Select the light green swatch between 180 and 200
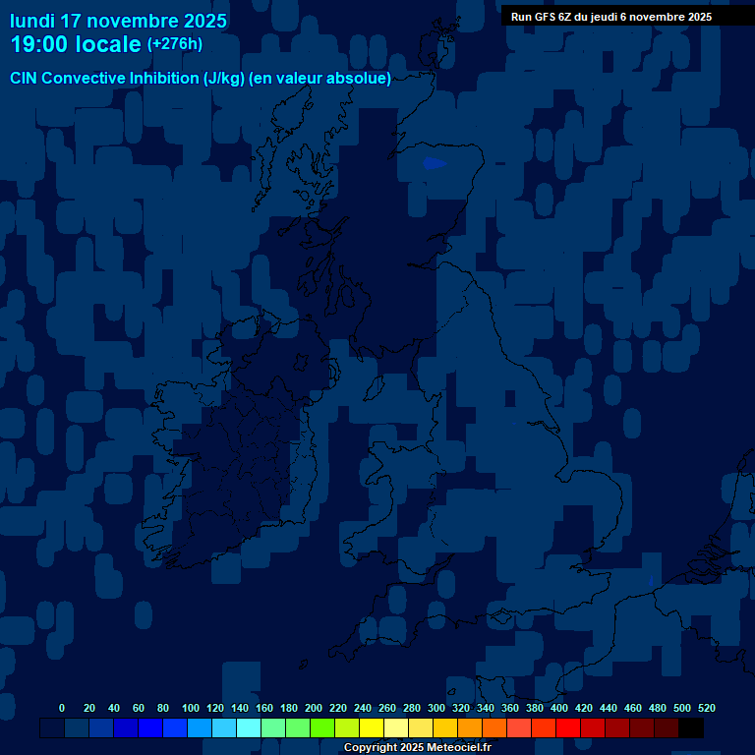 (x=298, y=727)
